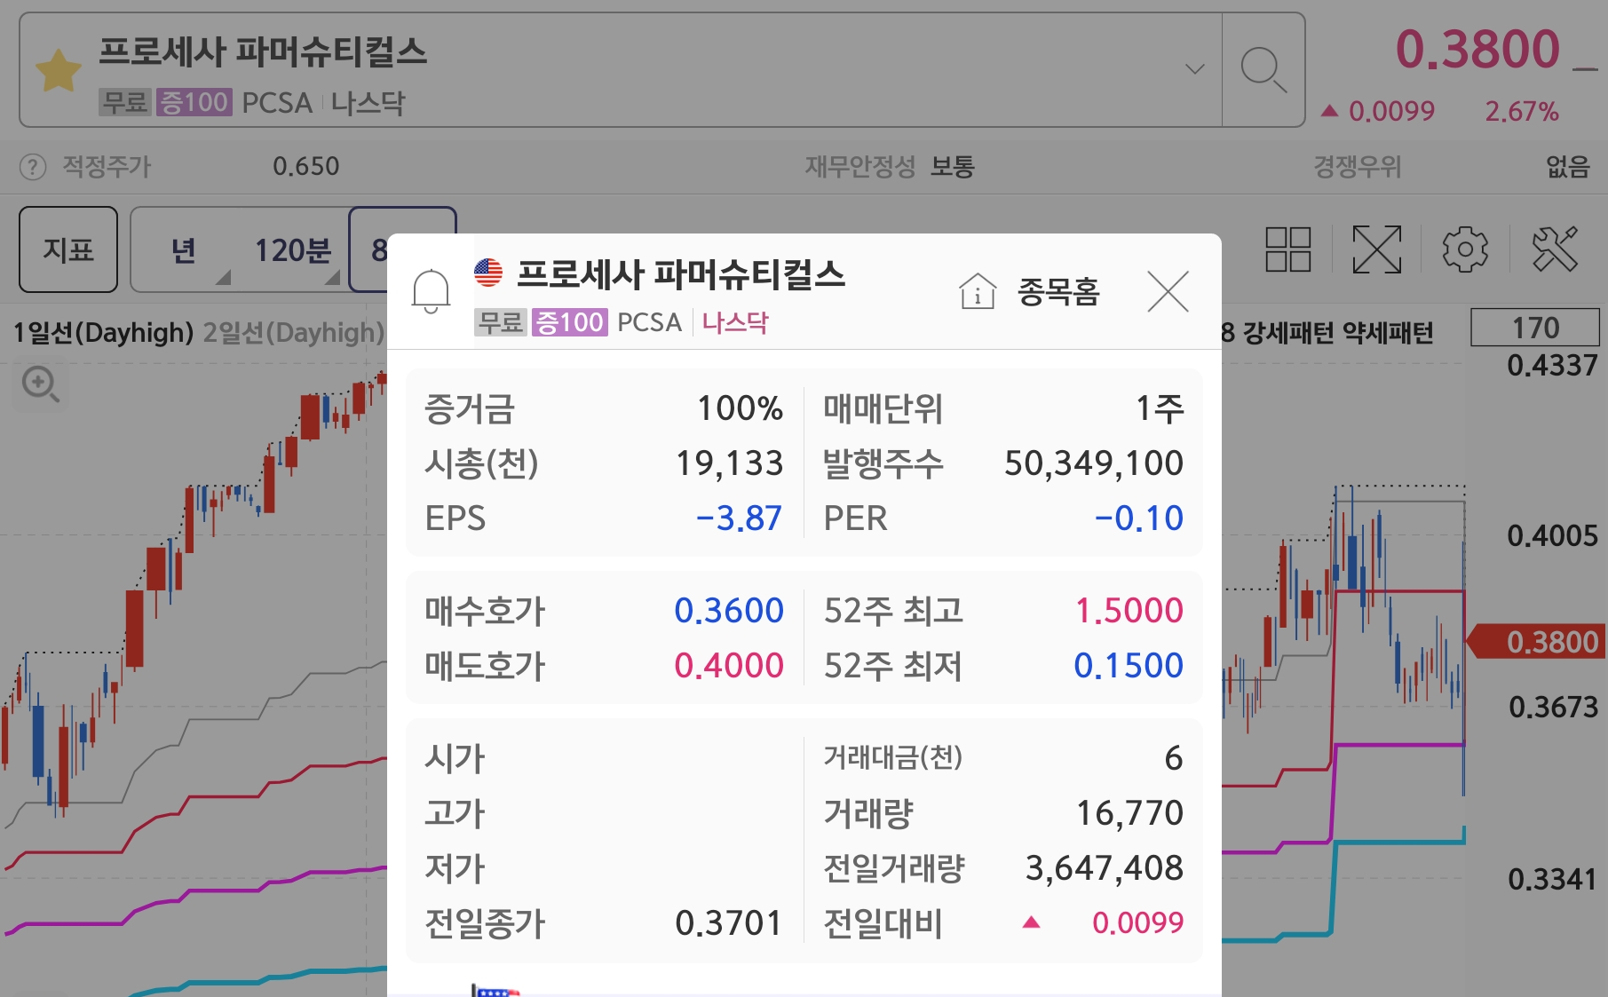1608x997 pixels.
Task: Click the 무료 badge in header
Action: [124, 102]
